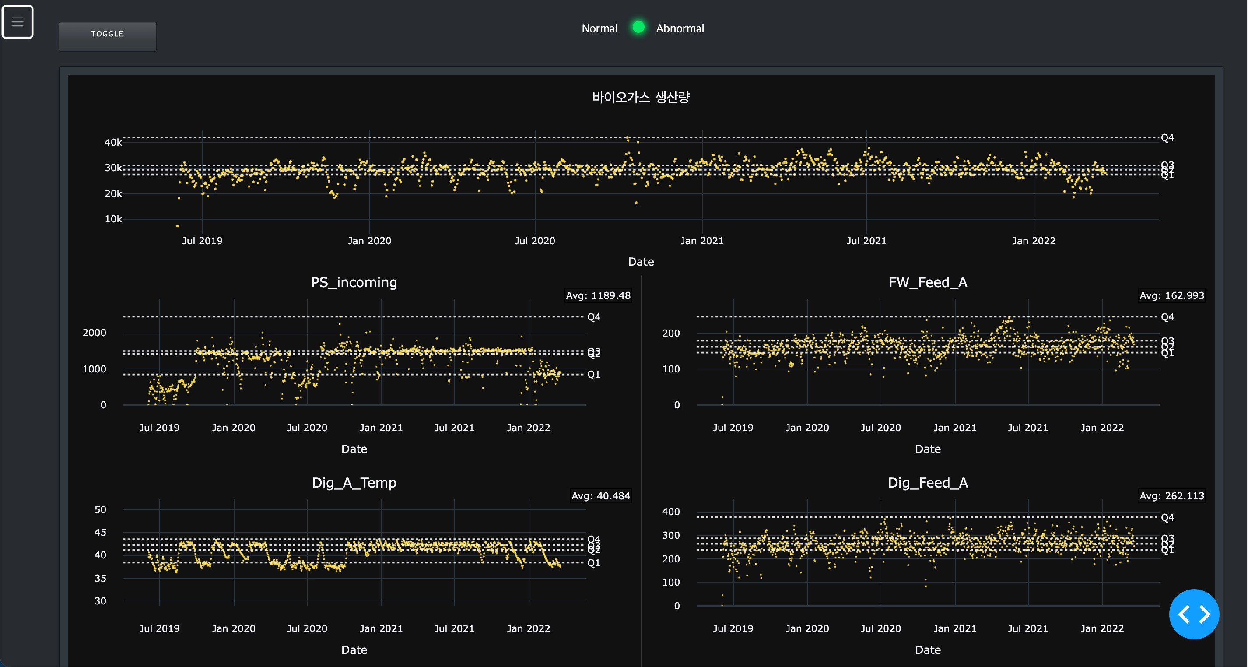Click the Avg: 162.993 annotation
The width and height of the screenshot is (1248, 667).
[x=1171, y=295]
